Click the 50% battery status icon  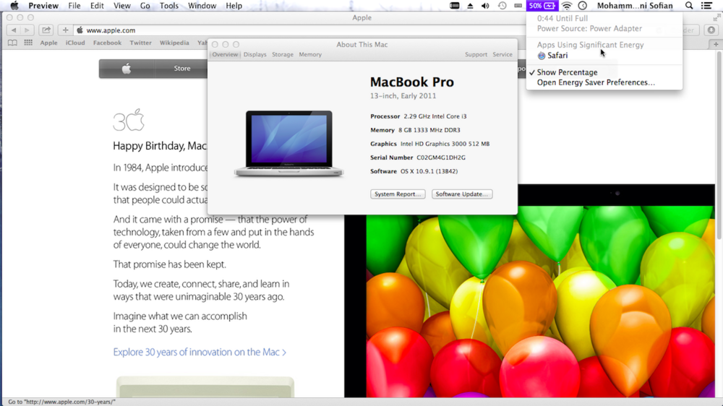[x=542, y=6]
